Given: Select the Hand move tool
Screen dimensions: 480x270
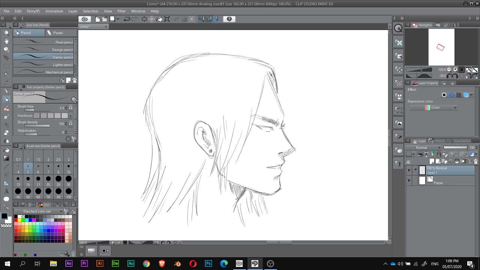Looking at the screenshot, I should tap(6, 41).
